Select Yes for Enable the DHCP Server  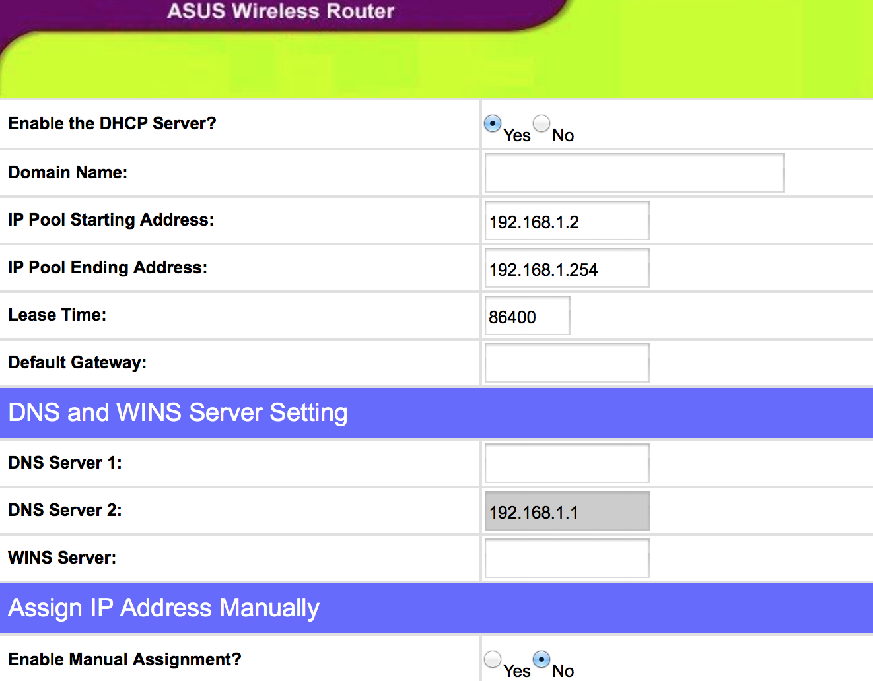(493, 123)
